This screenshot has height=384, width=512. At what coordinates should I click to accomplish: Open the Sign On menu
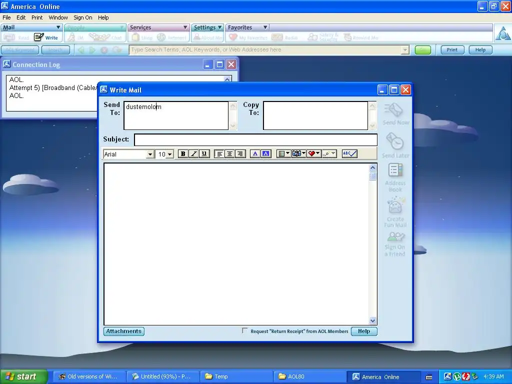click(82, 17)
